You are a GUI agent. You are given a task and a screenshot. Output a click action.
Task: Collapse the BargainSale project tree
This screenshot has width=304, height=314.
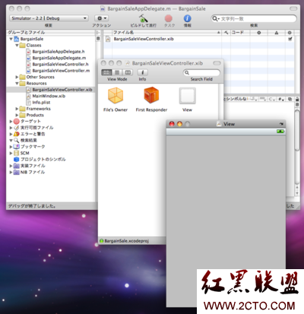click(11, 39)
